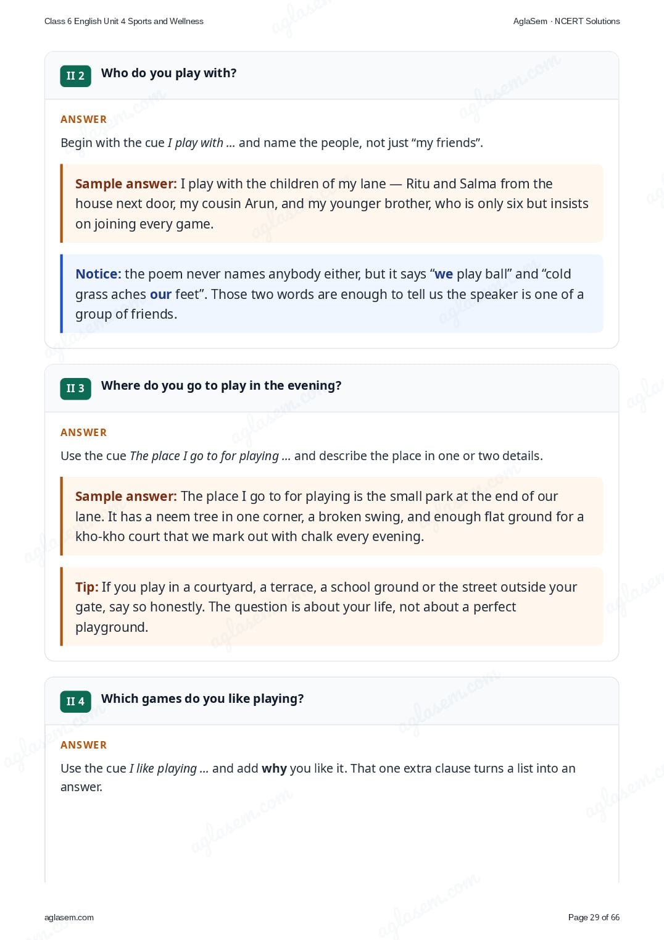This screenshot has height=940, width=664.
Task: Click the ANSWER label under II 4
Action: coord(83,745)
